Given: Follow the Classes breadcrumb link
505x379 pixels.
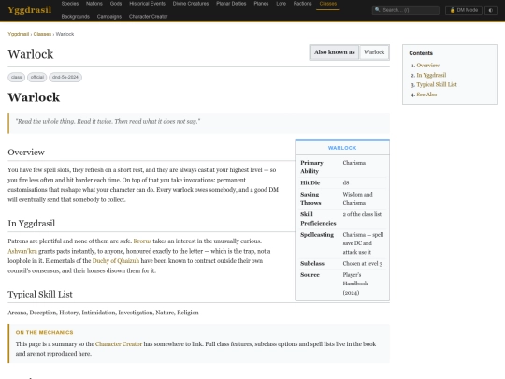Looking at the screenshot, I should pyautogui.click(x=42, y=34).
